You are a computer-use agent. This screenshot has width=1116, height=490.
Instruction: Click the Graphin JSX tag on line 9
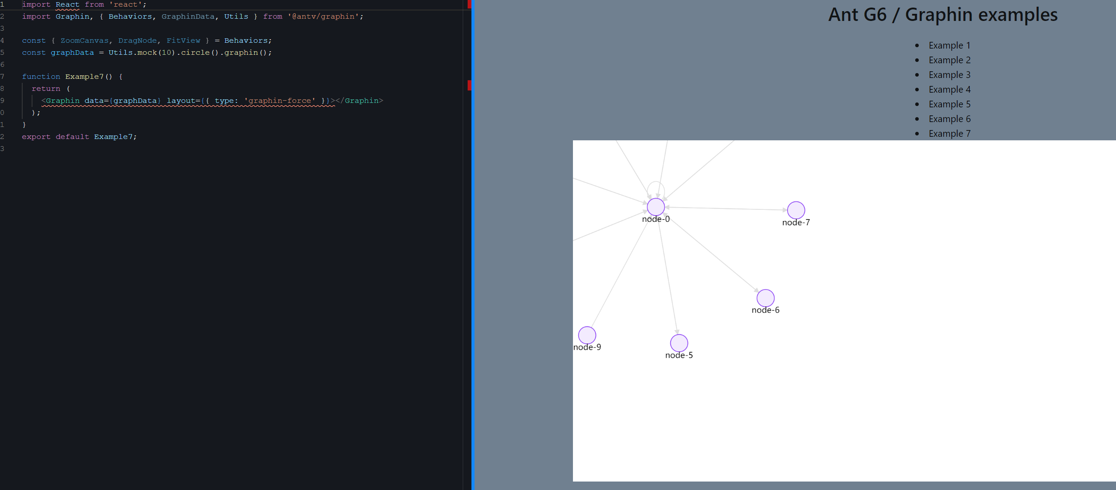click(62, 101)
